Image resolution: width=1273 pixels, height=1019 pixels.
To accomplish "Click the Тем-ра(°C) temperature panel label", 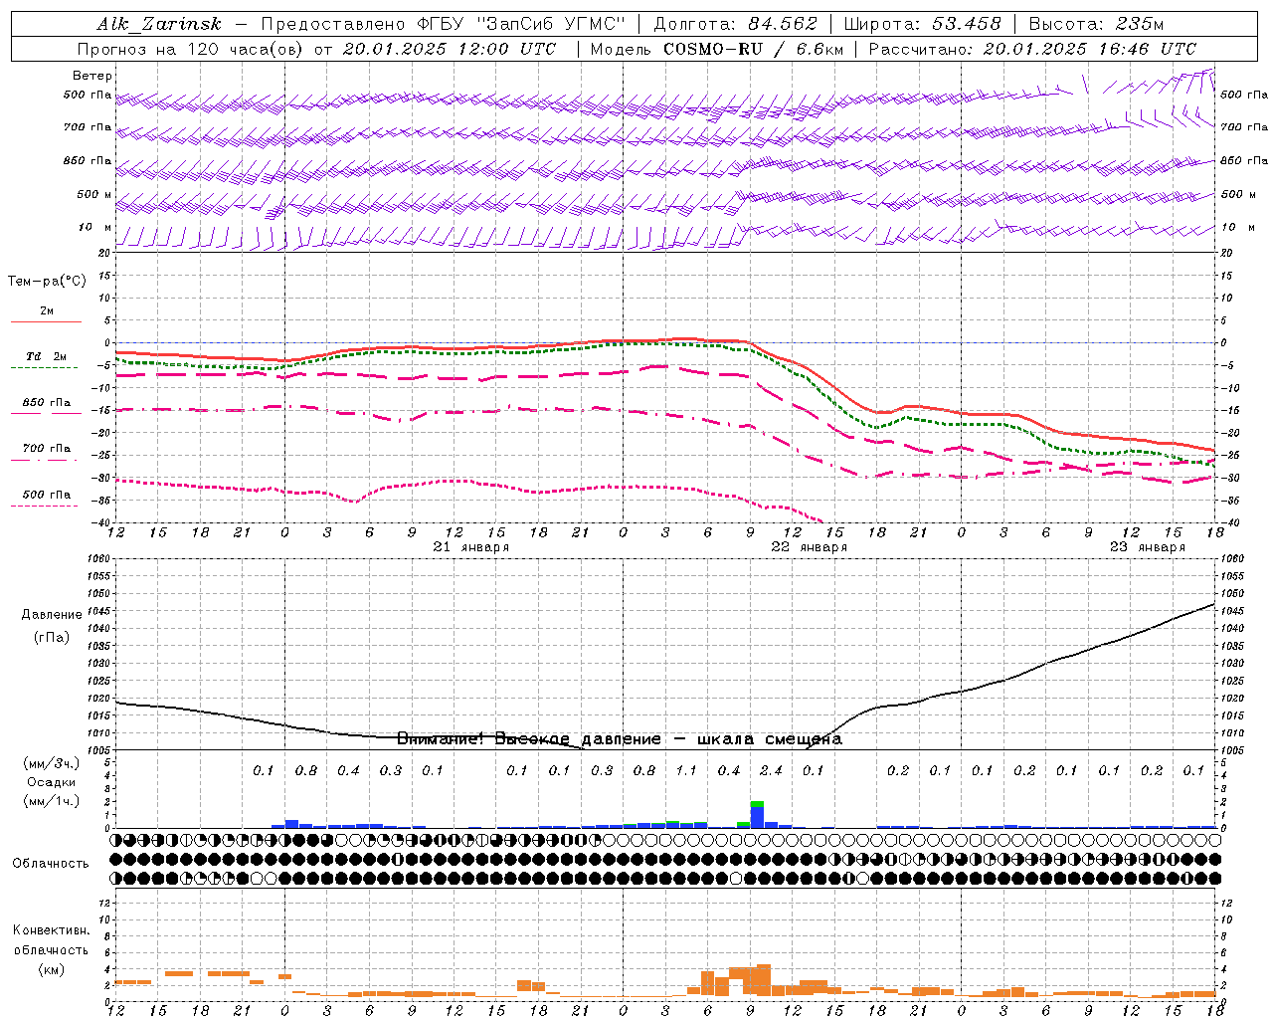I will (47, 282).
